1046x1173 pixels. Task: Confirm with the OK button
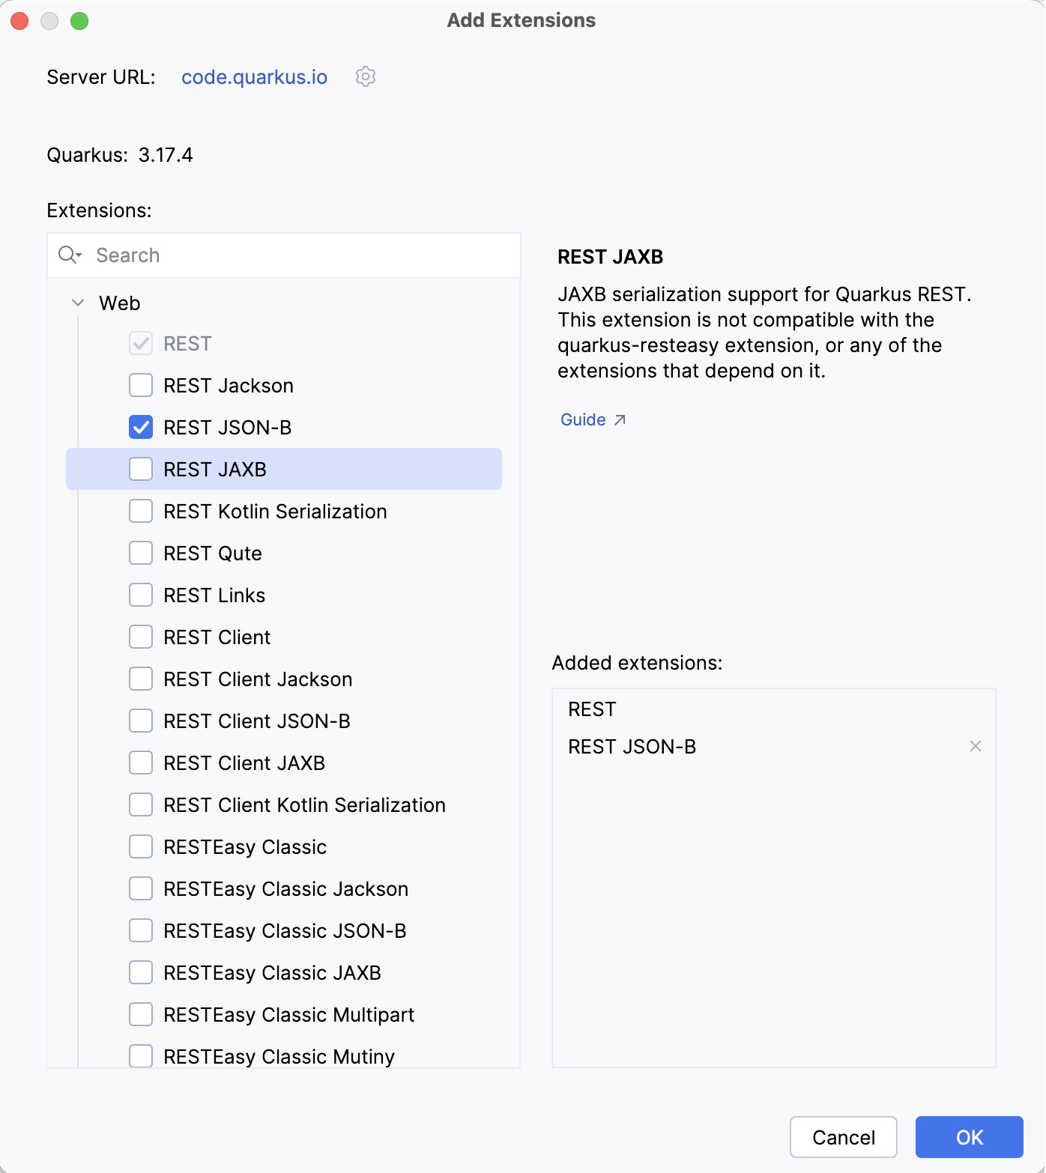(x=968, y=1137)
